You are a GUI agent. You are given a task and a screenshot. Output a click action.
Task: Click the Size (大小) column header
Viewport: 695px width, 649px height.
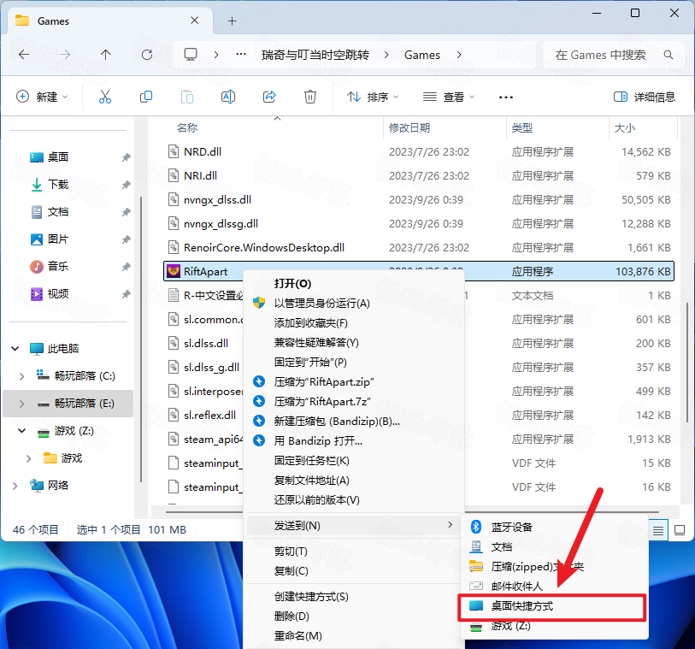(x=625, y=128)
